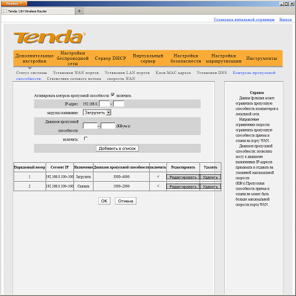Minimize the Firefox window
The image size is (296, 296).
pos(282,4)
